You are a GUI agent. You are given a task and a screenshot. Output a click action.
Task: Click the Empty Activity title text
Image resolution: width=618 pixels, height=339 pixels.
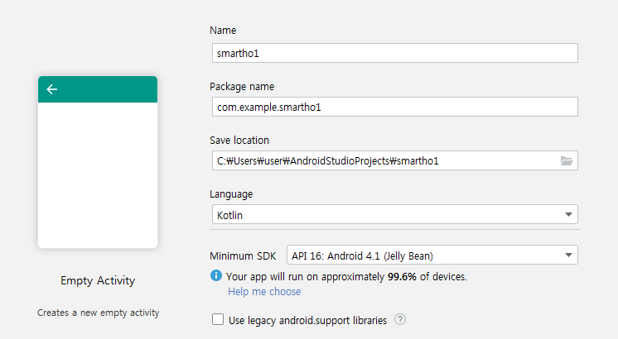click(x=98, y=281)
